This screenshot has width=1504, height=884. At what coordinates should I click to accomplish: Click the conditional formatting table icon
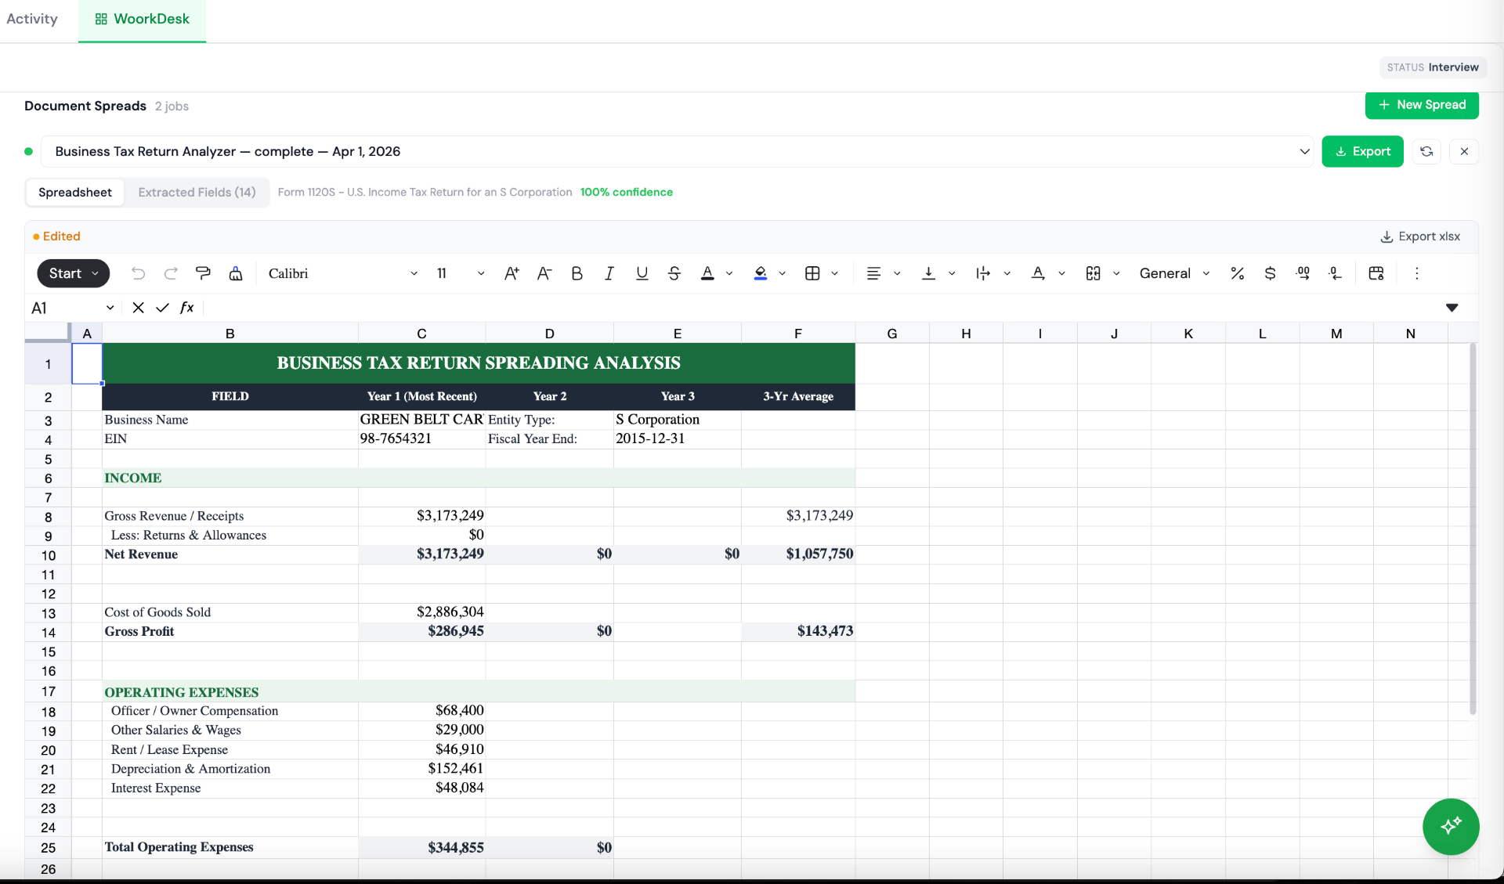[x=1376, y=273]
